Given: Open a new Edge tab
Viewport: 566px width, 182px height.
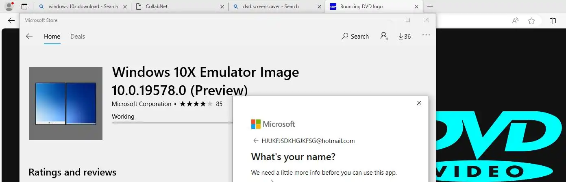Looking at the screenshot, I should coord(430,6).
